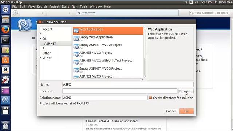Click into the Name field
The height and width of the screenshot is (131, 233).
click(128, 84)
